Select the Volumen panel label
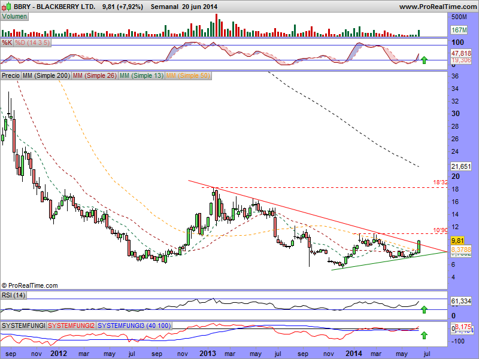479x359 pixels. (x=14, y=17)
